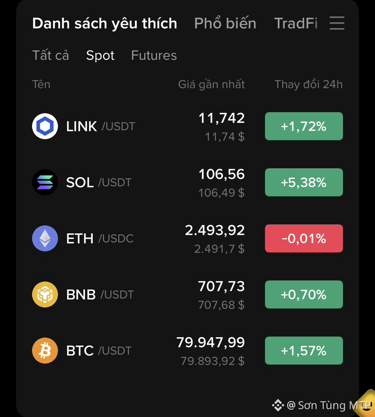This screenshot has height=417, width=375.
Task: Tap the BNB coin logo
Action: [x=45, y=295]
